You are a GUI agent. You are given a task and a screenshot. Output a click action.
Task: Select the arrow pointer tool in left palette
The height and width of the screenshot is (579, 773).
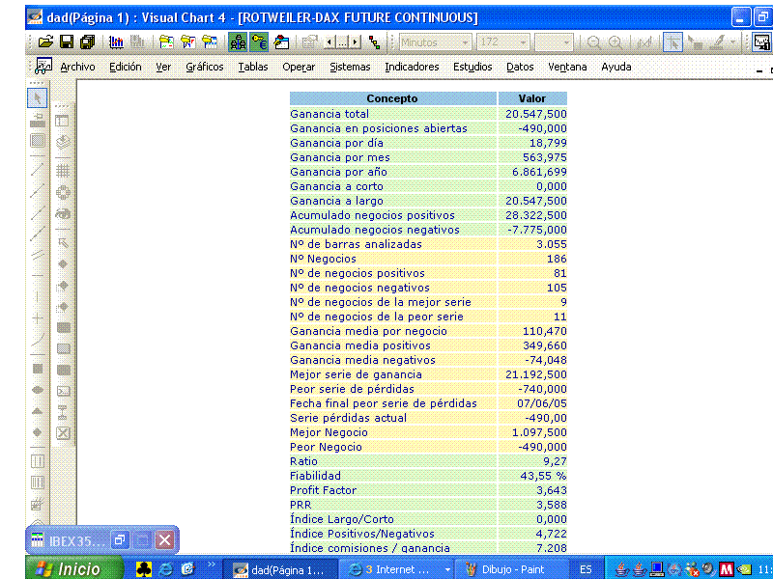tap(38, 98)
